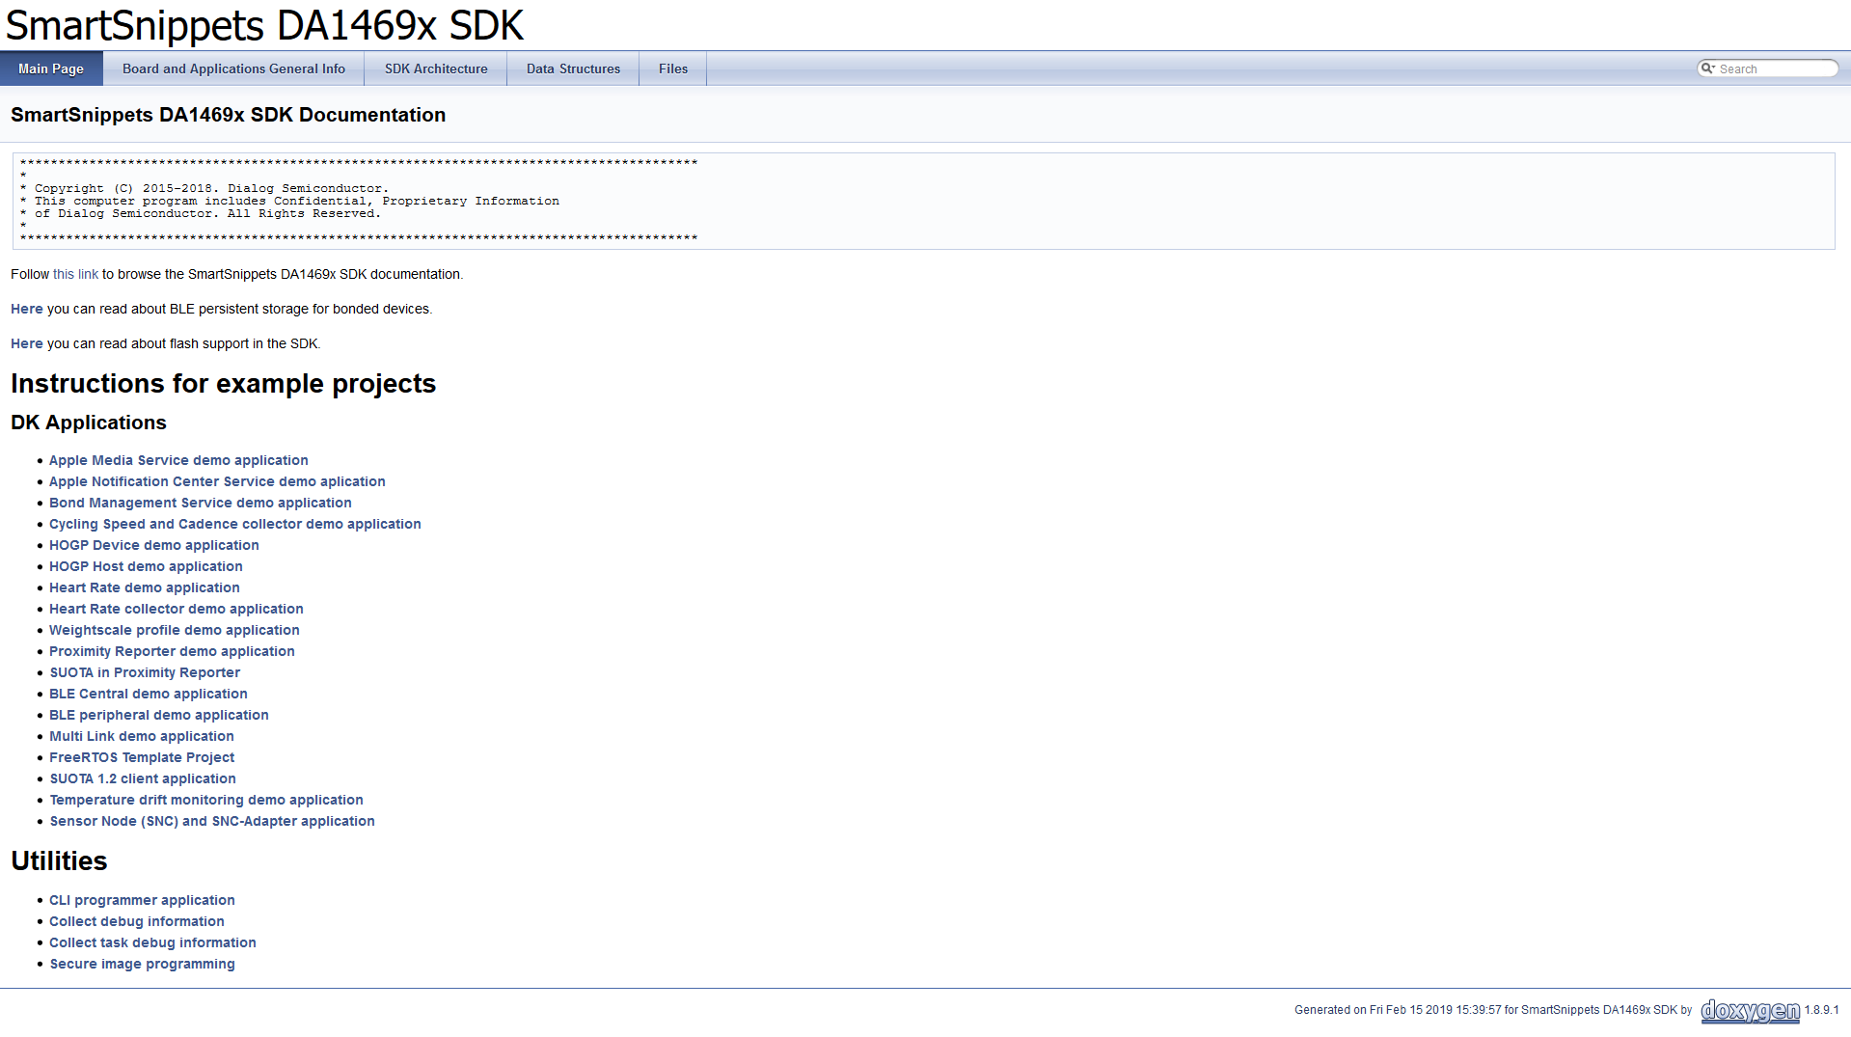Viewport: 1851px width, 1037px height.
Task: Open Secure image programming link
Action: 142,964
